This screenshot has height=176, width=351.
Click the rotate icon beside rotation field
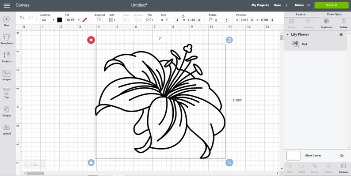(x=210, y=20)
